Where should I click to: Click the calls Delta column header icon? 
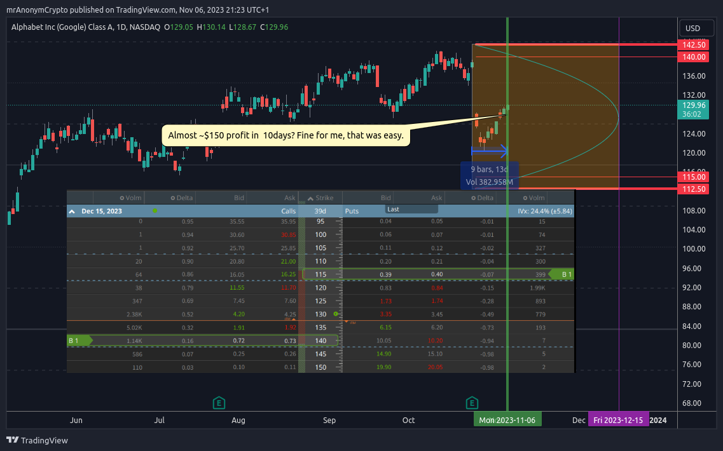173,198
